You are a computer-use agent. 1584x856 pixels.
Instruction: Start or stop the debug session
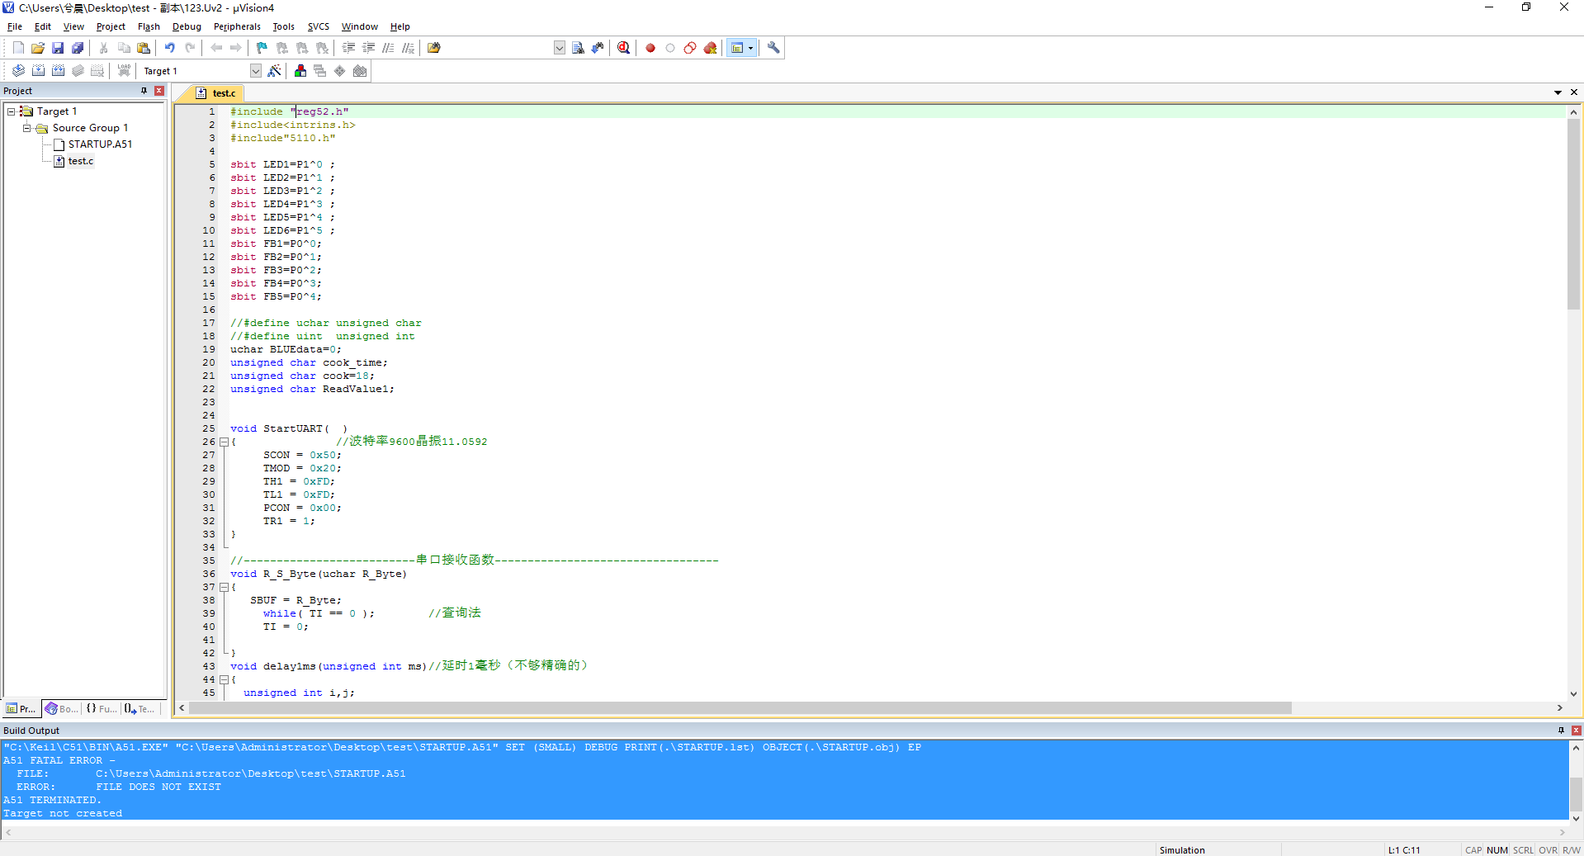[623, 48]
